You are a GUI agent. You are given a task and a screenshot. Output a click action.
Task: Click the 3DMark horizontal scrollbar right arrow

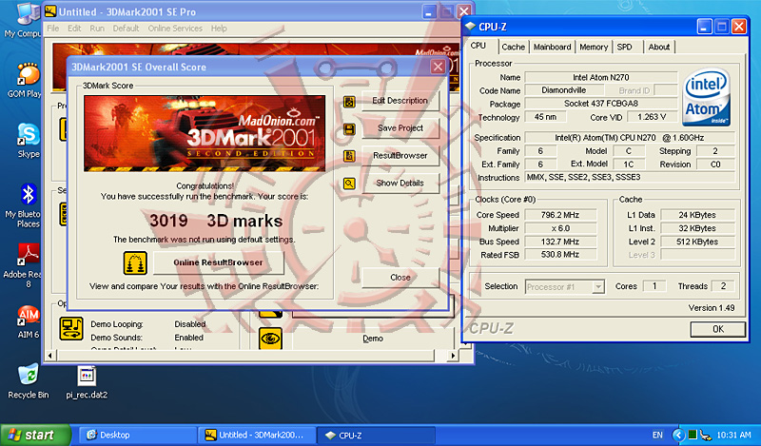pos(453,356)
